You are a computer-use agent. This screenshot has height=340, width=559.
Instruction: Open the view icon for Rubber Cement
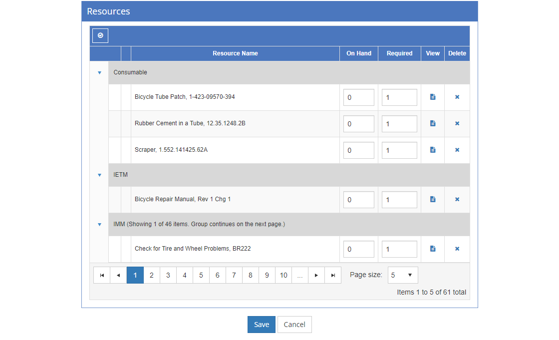click(x=433, y=123)
